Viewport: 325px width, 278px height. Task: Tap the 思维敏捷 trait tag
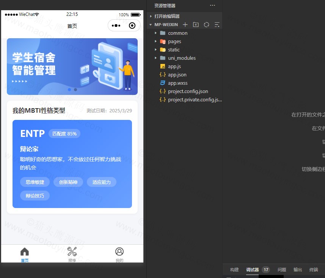pos(35,182)
